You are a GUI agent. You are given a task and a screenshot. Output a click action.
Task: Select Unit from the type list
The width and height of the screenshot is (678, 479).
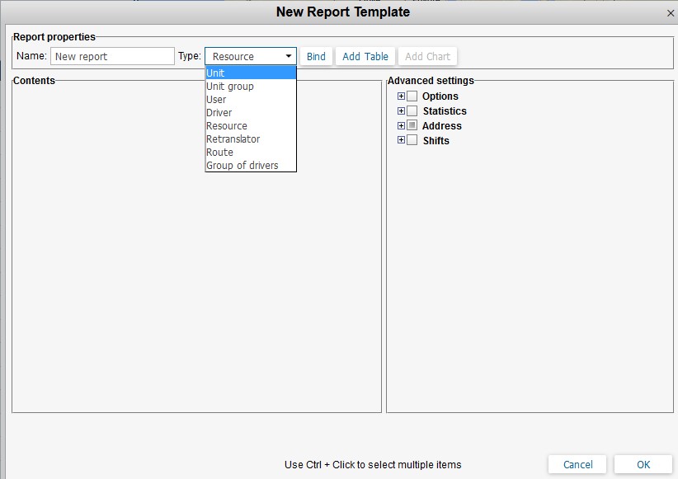click(216, 73)
